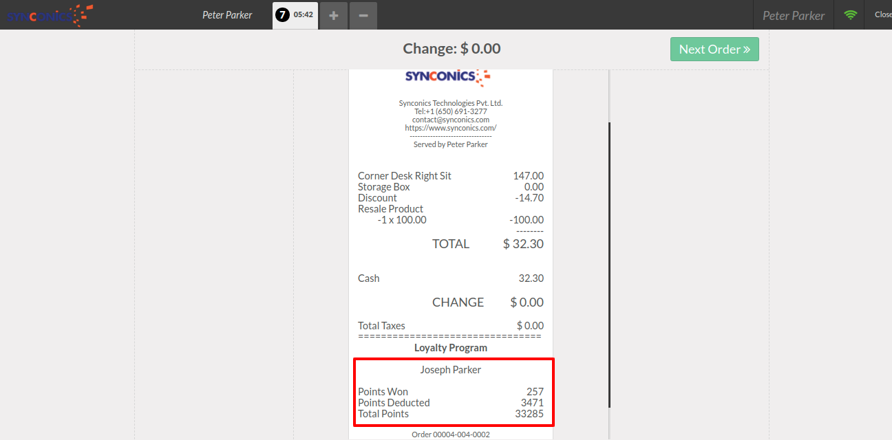The image size is (892, 440).
Task: Click the https://www.synconics.com/ address on receipt
Action: (451, 128)
